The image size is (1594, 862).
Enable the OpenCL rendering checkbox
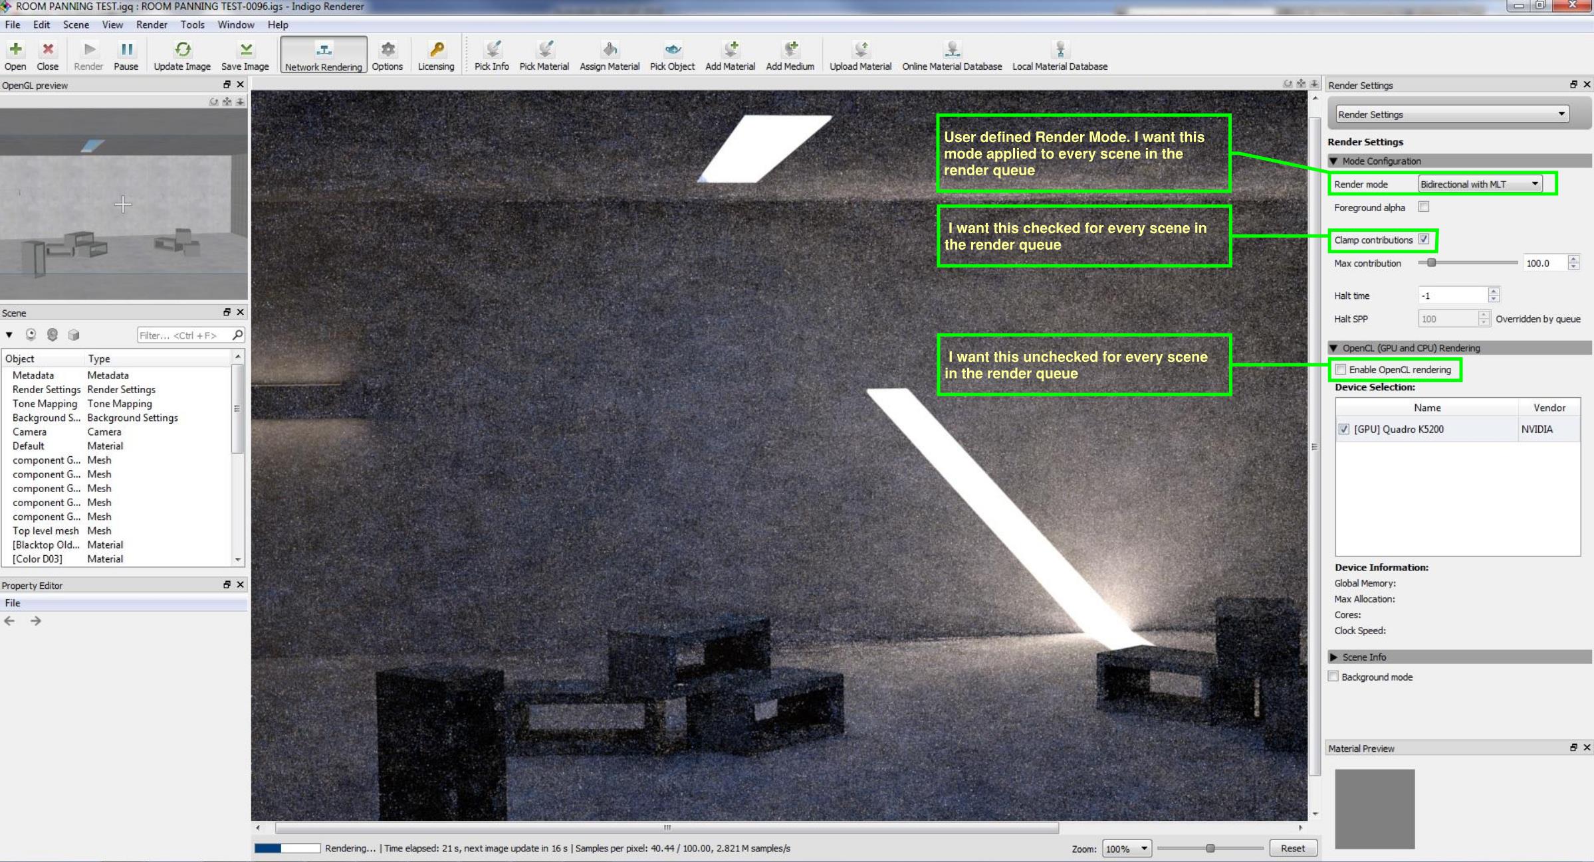pos(1341,370)
